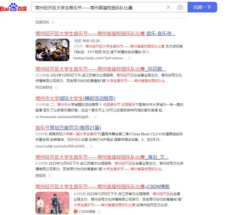This screenshot has height=215, width=227.
Task: Click the Baidu logo
Action: pyautogui.click(x=13, y=7)
